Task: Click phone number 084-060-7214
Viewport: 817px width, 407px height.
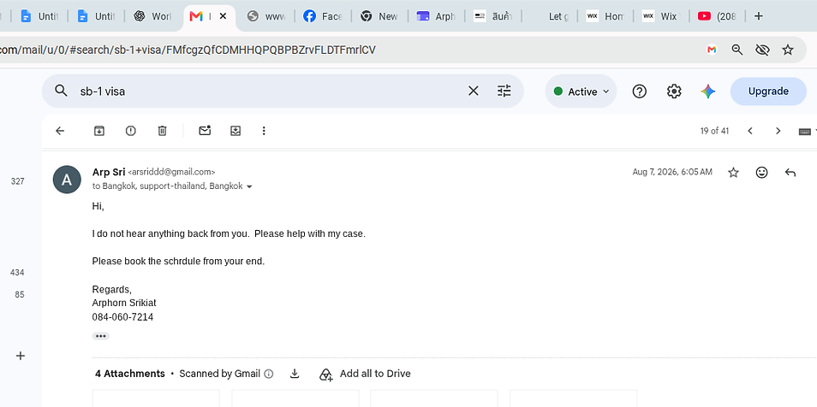Action: 122,317
